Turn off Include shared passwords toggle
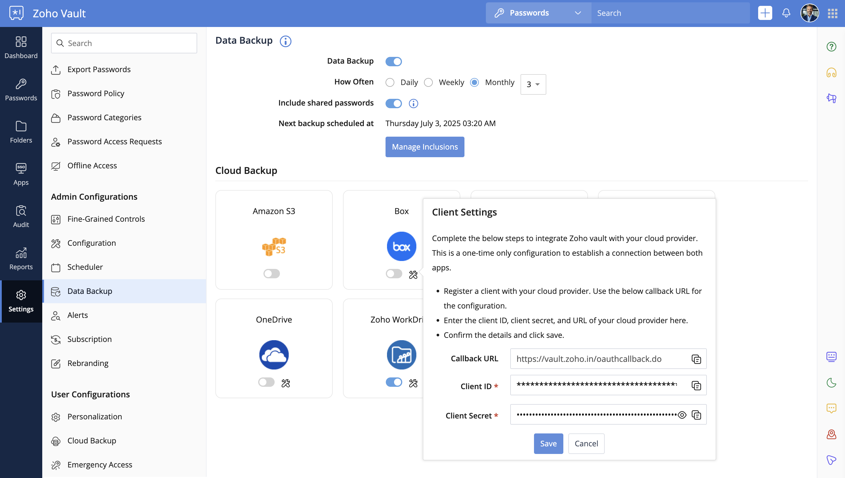 click(x=393, y=104)
